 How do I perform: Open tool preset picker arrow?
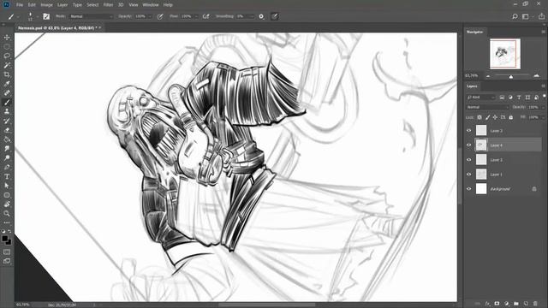point(18,16)
